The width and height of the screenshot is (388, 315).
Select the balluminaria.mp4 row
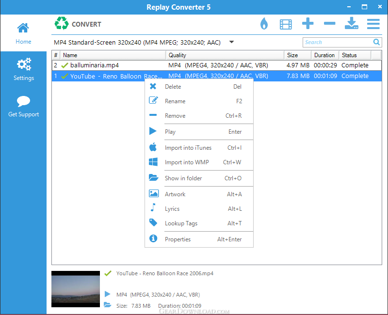click(216, 65)
